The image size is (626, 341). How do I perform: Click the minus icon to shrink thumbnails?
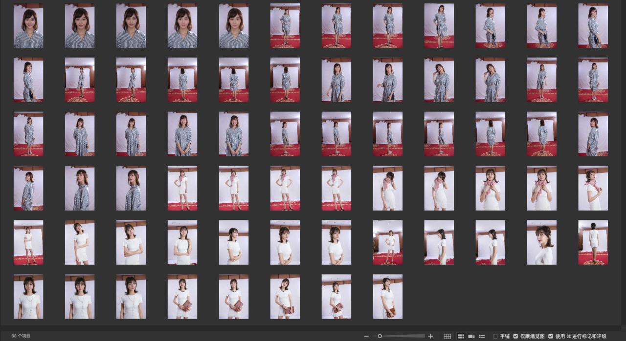pyautogui.click(x=366, y=336)
